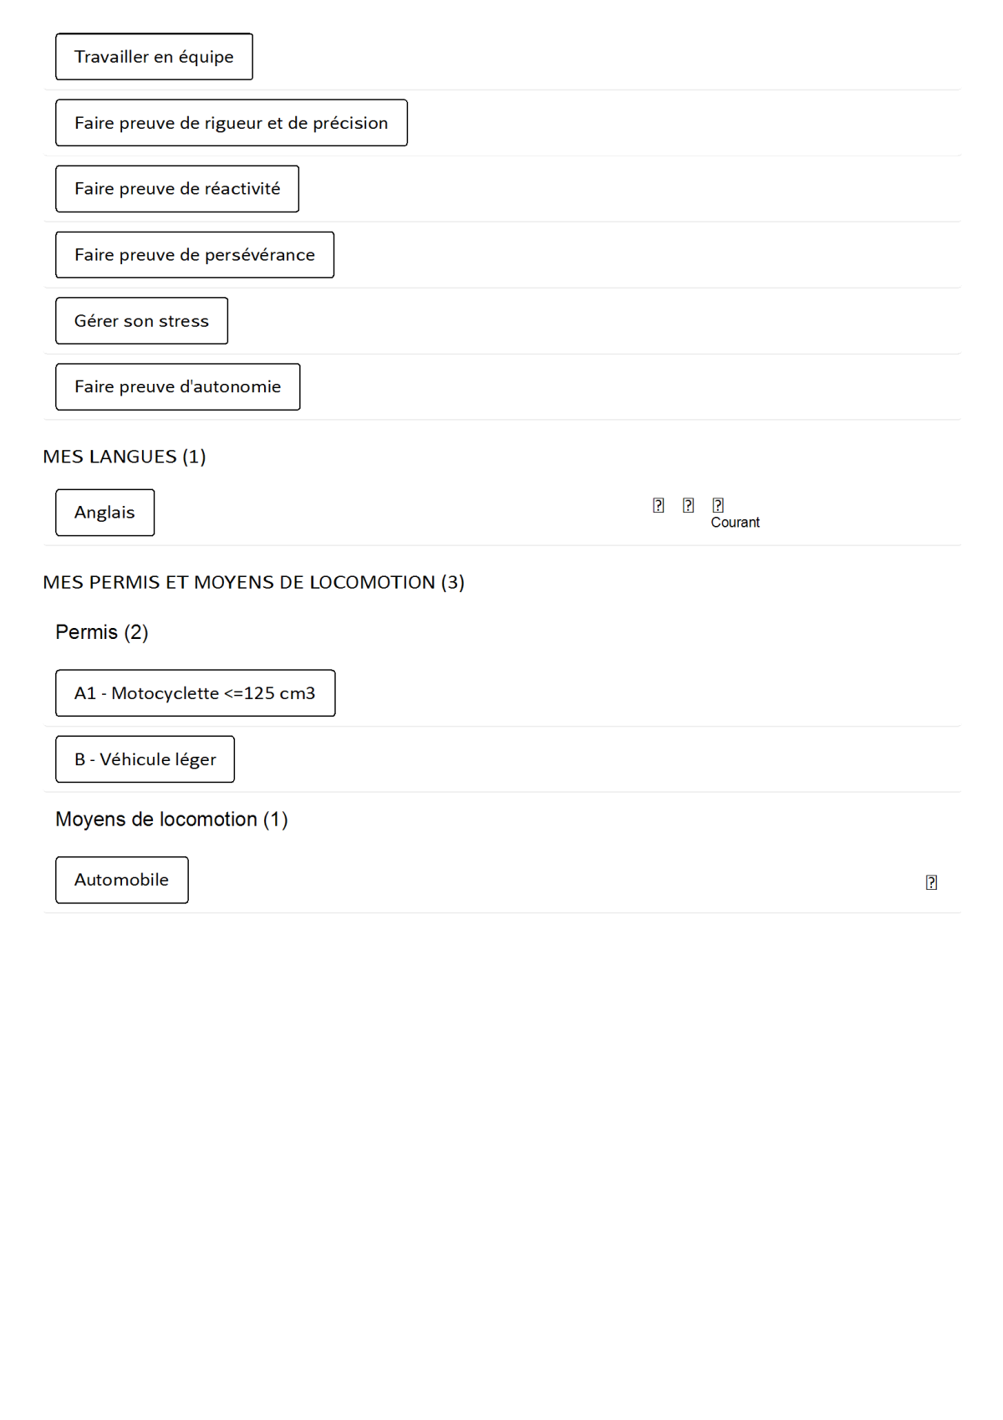Click the middle language level icon for Anglais
1003x1420 pixels.
[x=688, y=505]
